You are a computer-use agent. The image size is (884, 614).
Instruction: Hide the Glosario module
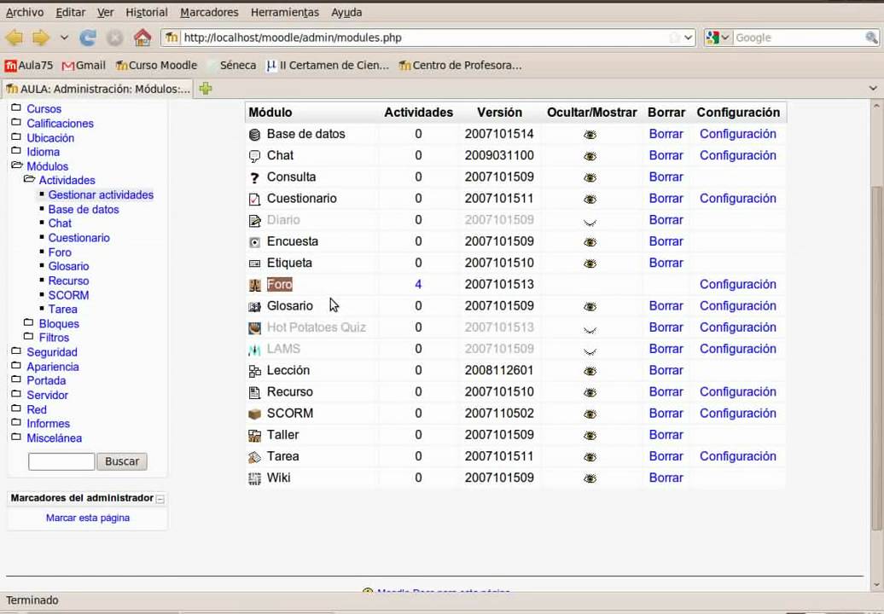[x=590, y=306]
